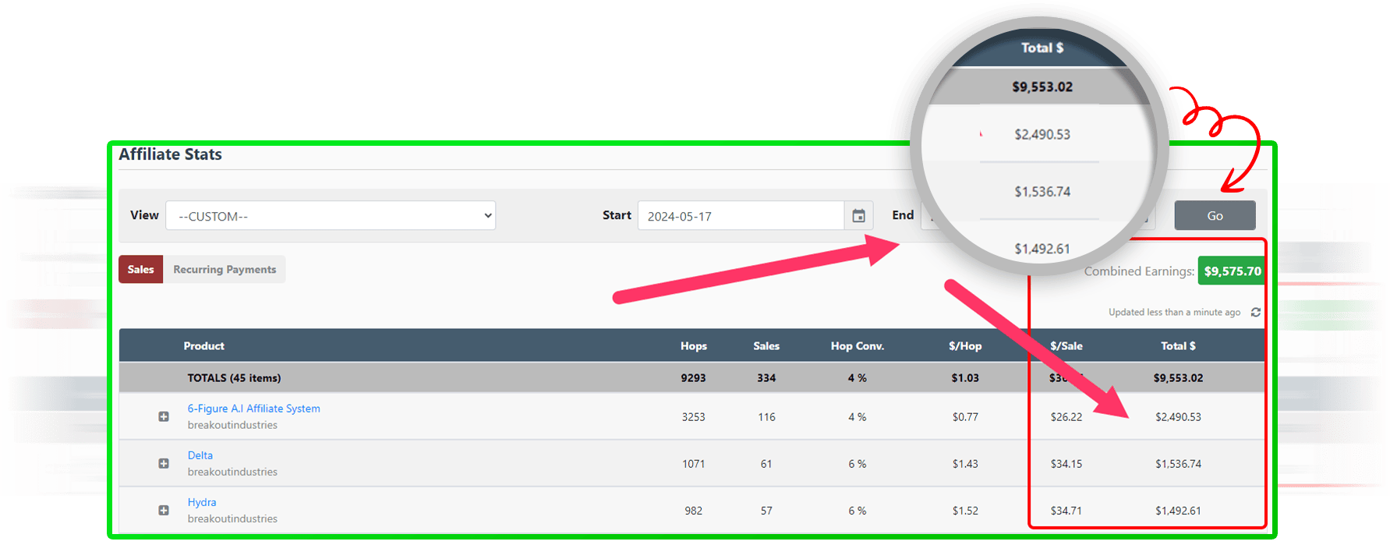Open the View dropdown showing --CUSTOM--
The width and height of the screenshot is (1390, 559).
click(331, 216)
